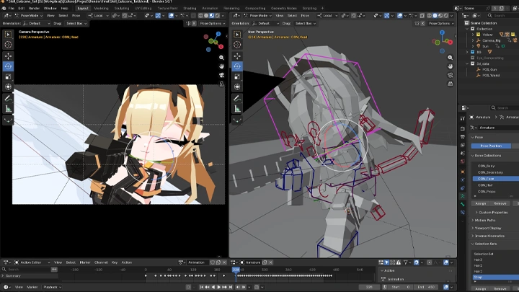The height and width of the screenshot is (292, 519).
Task: Select the Select Box tool in right viewport
Action: point(237,35)
